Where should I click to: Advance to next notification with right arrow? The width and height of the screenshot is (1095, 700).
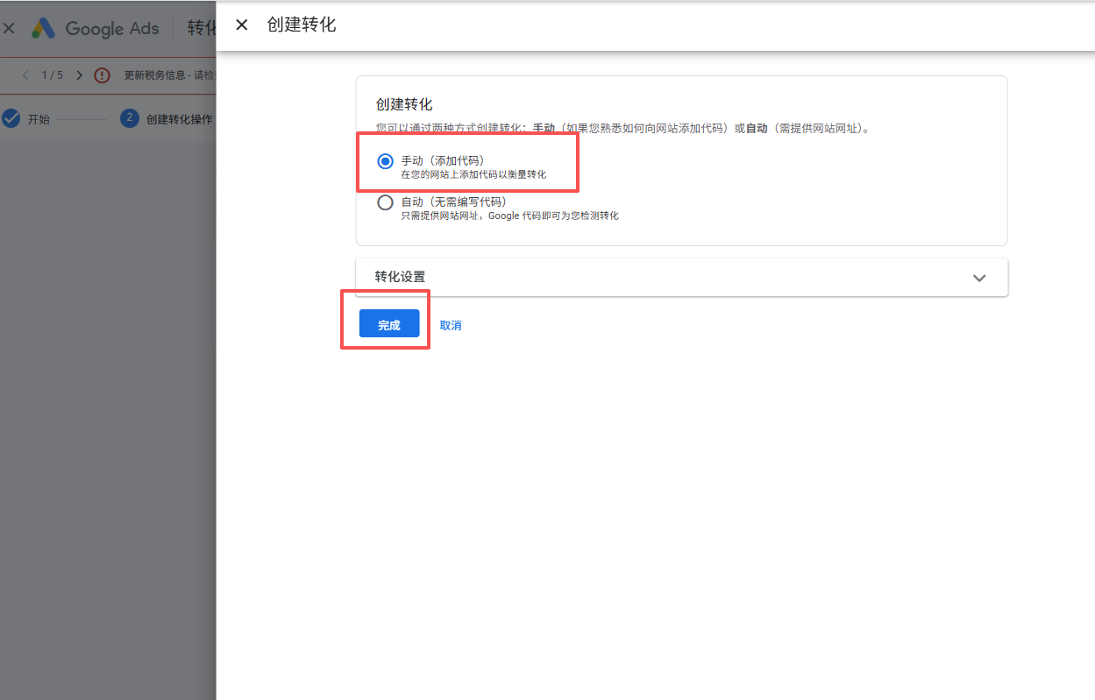(80, 75)
